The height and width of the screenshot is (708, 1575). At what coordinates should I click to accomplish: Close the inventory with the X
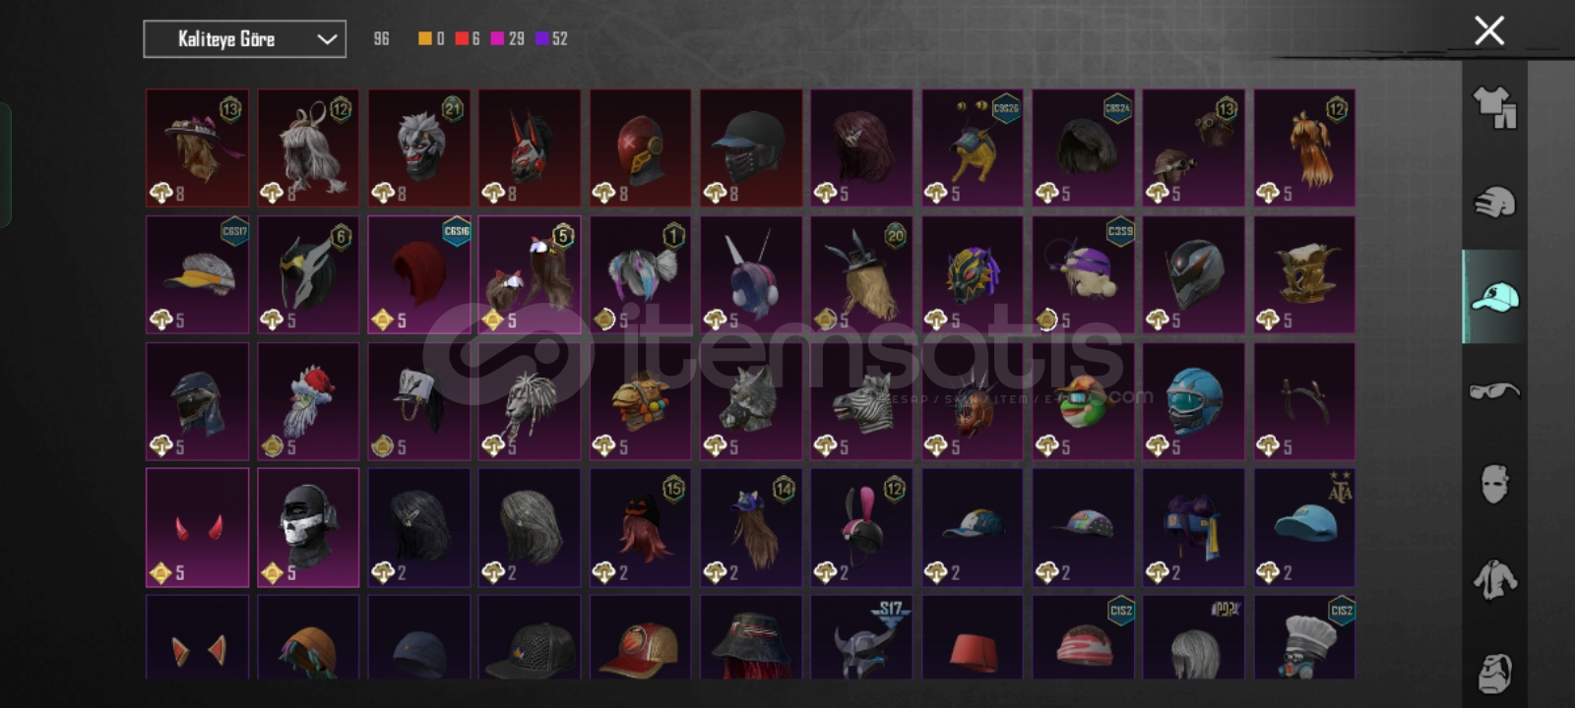pyautogui.click(x=1489, y=30)
